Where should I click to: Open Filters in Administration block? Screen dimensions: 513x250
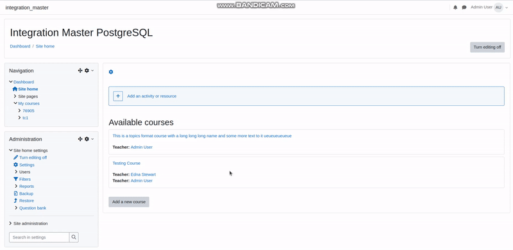(x=25, y=179)
